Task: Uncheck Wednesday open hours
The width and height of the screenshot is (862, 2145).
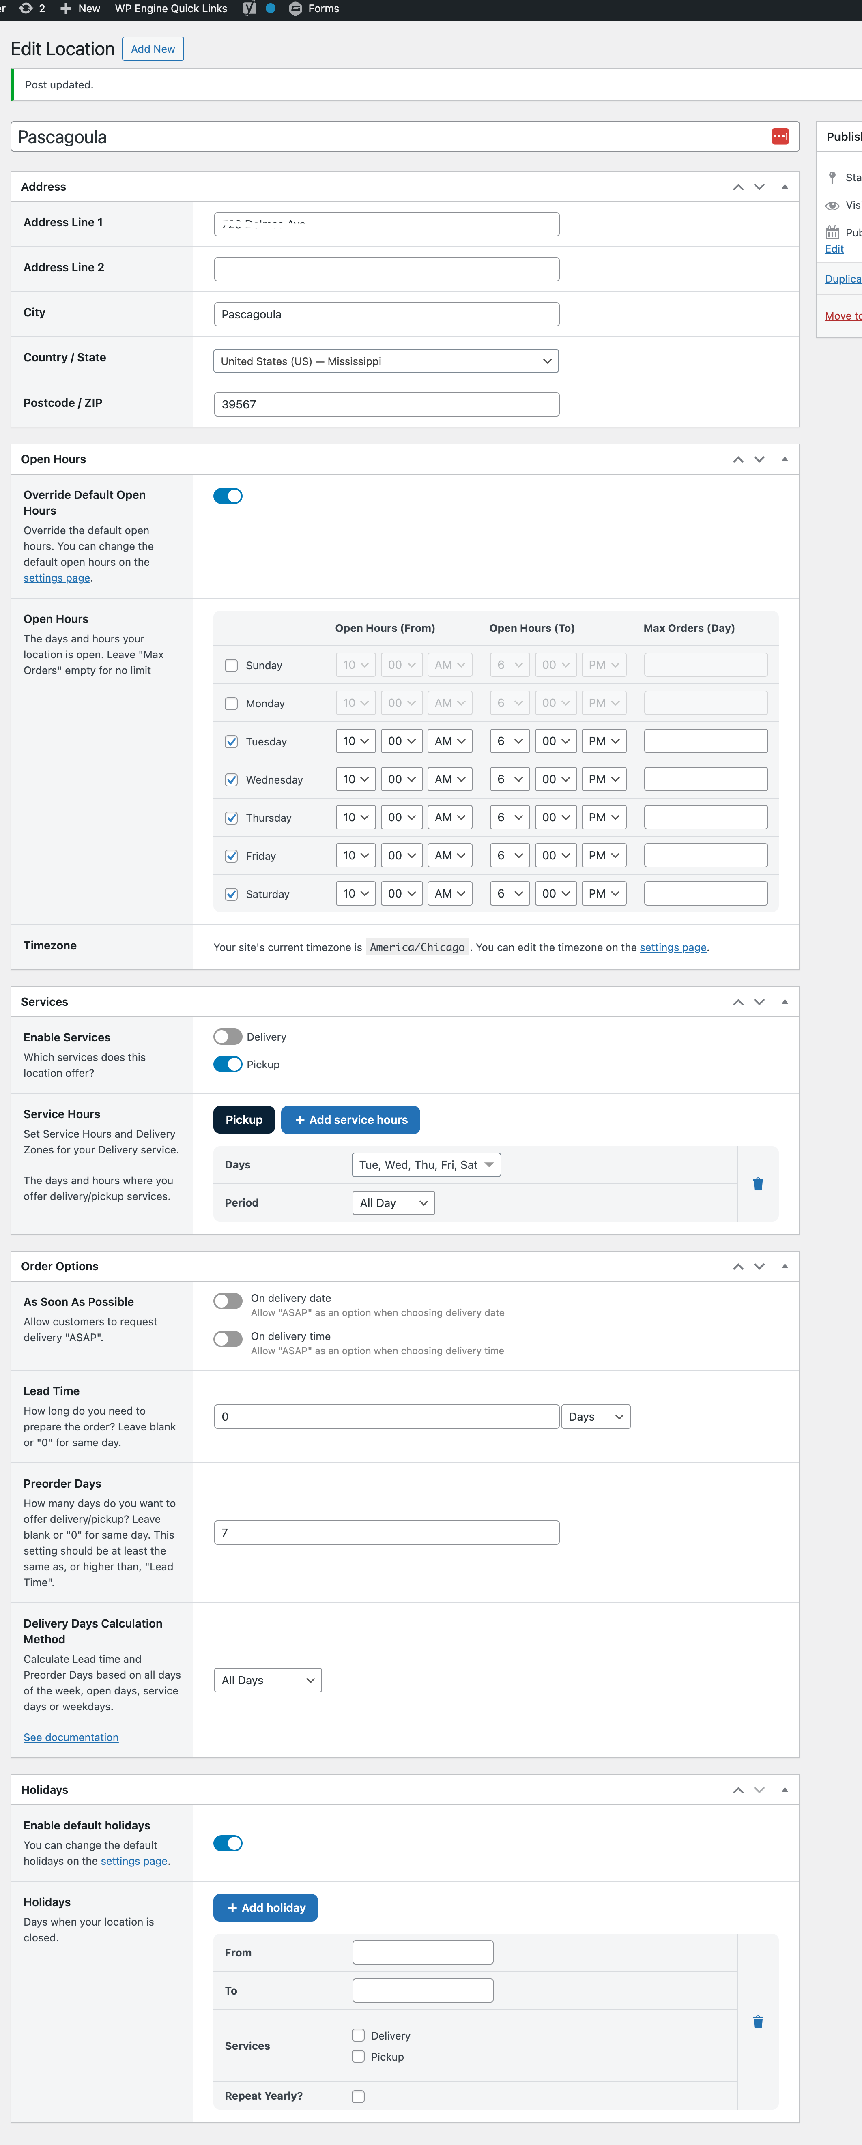Action: [x=232, y=780]
